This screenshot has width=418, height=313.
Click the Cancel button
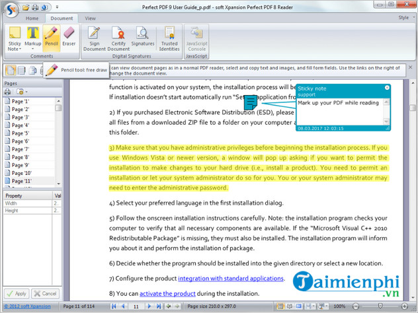45,294
